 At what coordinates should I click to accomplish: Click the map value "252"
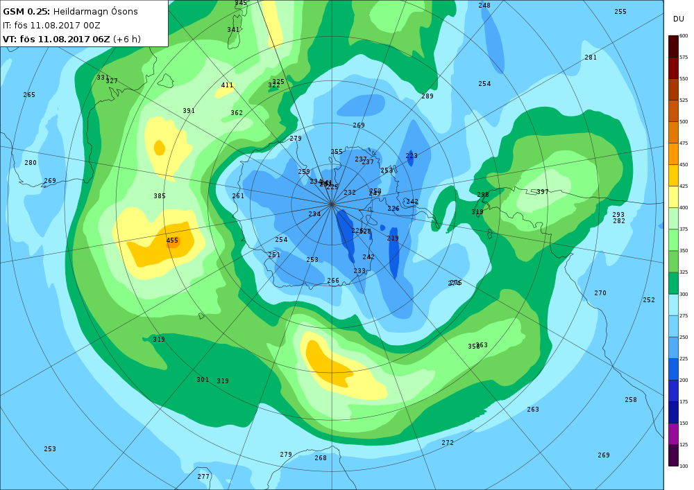[650, 300]
